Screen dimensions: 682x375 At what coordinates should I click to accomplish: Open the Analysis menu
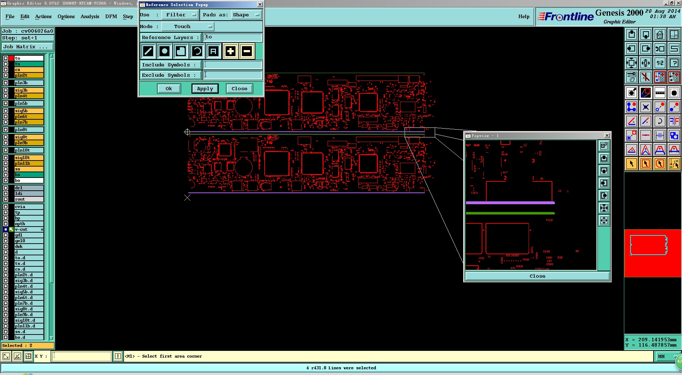coord(90,16)
